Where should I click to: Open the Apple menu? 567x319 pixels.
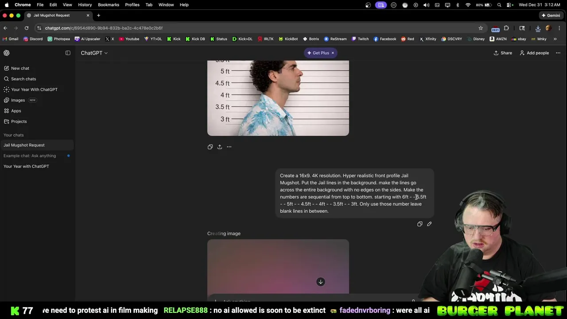tap(6, 5)
